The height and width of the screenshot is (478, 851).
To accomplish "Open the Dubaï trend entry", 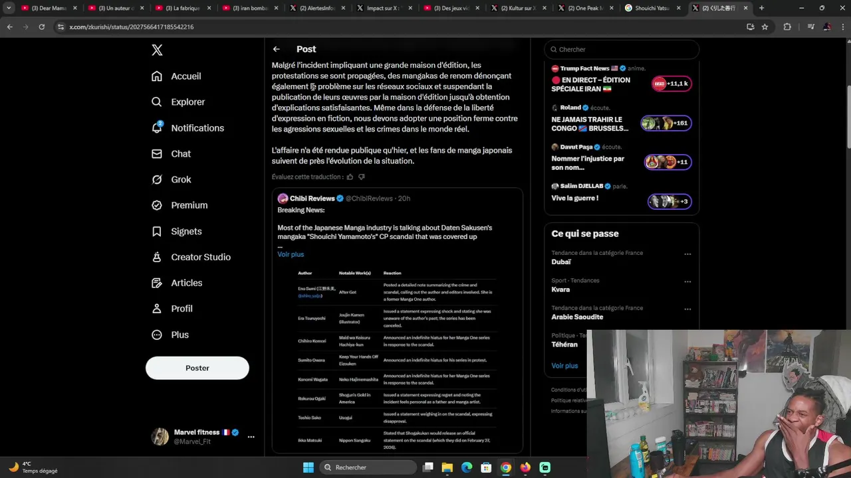I will point(621,258).
